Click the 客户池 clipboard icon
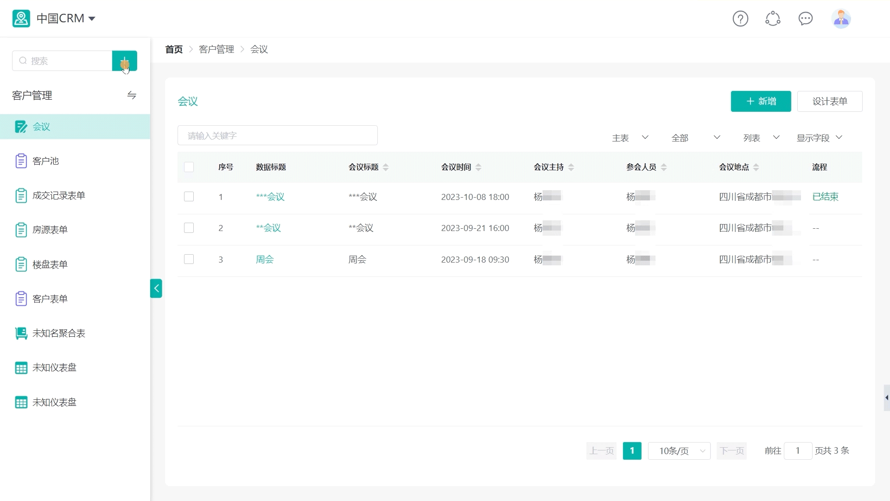This screenshot has height=501, width=890. click(21, 161)
